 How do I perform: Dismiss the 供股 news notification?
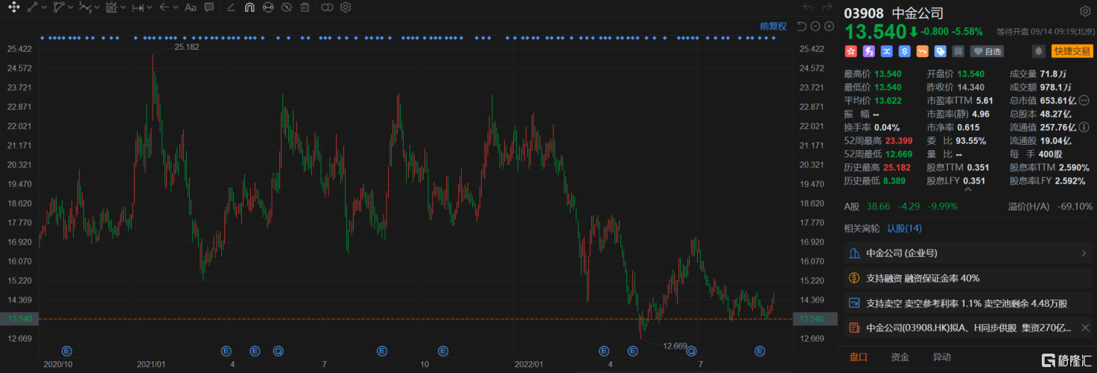click(x=1084, y=328)
